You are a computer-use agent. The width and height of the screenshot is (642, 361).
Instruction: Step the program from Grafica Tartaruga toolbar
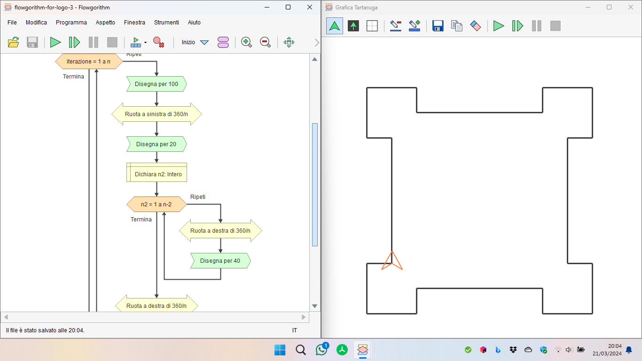[517, 26]
